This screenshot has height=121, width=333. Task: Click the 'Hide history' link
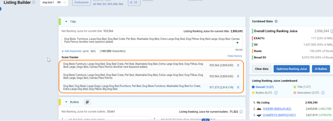click(235, 56)
